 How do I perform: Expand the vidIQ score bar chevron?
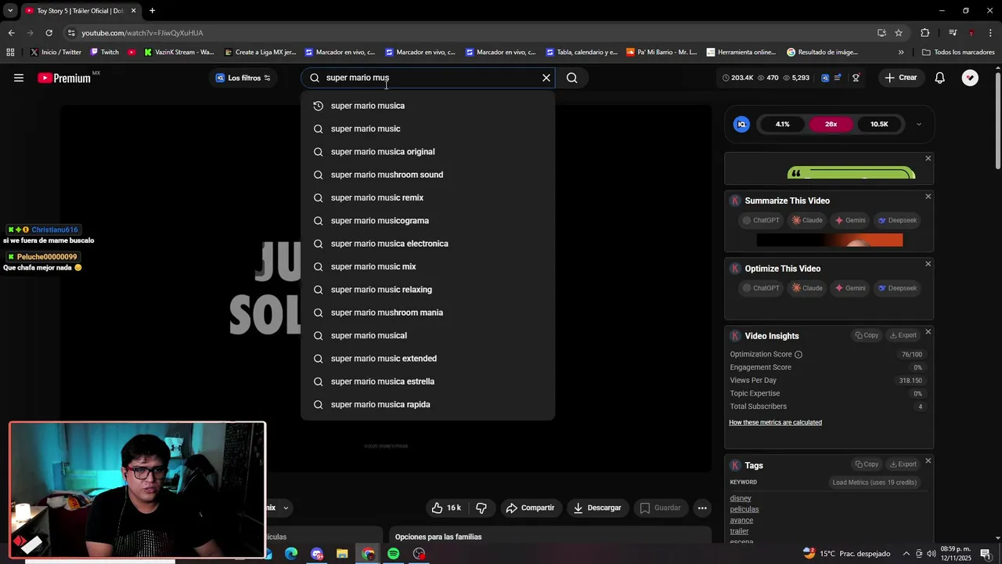918,124
